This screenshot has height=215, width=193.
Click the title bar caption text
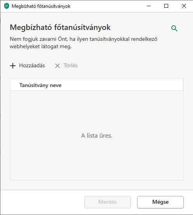(41, 6)
